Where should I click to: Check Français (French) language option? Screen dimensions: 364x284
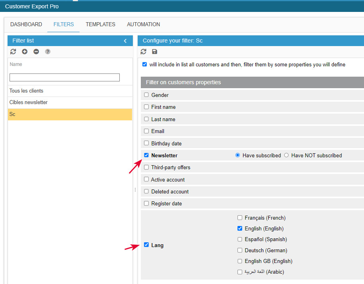point(239,217)
